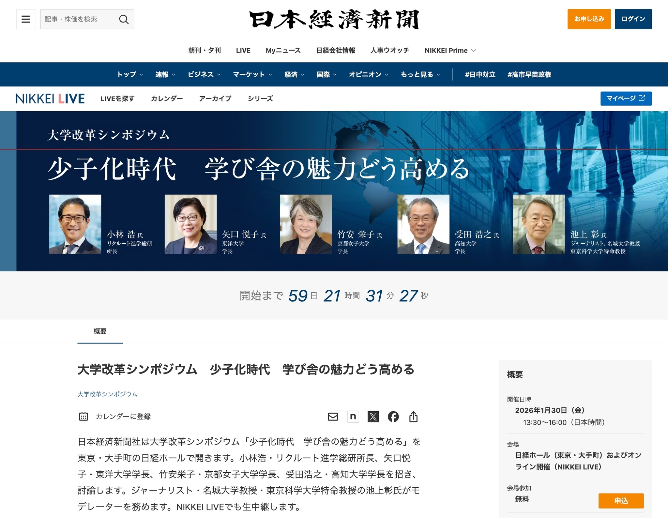
Task: Open the hamburger menu icon
Action: tap(26, 19)
